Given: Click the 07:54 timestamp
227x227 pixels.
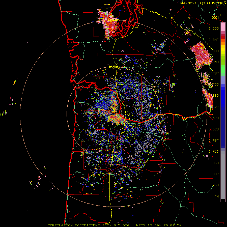Looking at the screenshot, I should [176, 225].
